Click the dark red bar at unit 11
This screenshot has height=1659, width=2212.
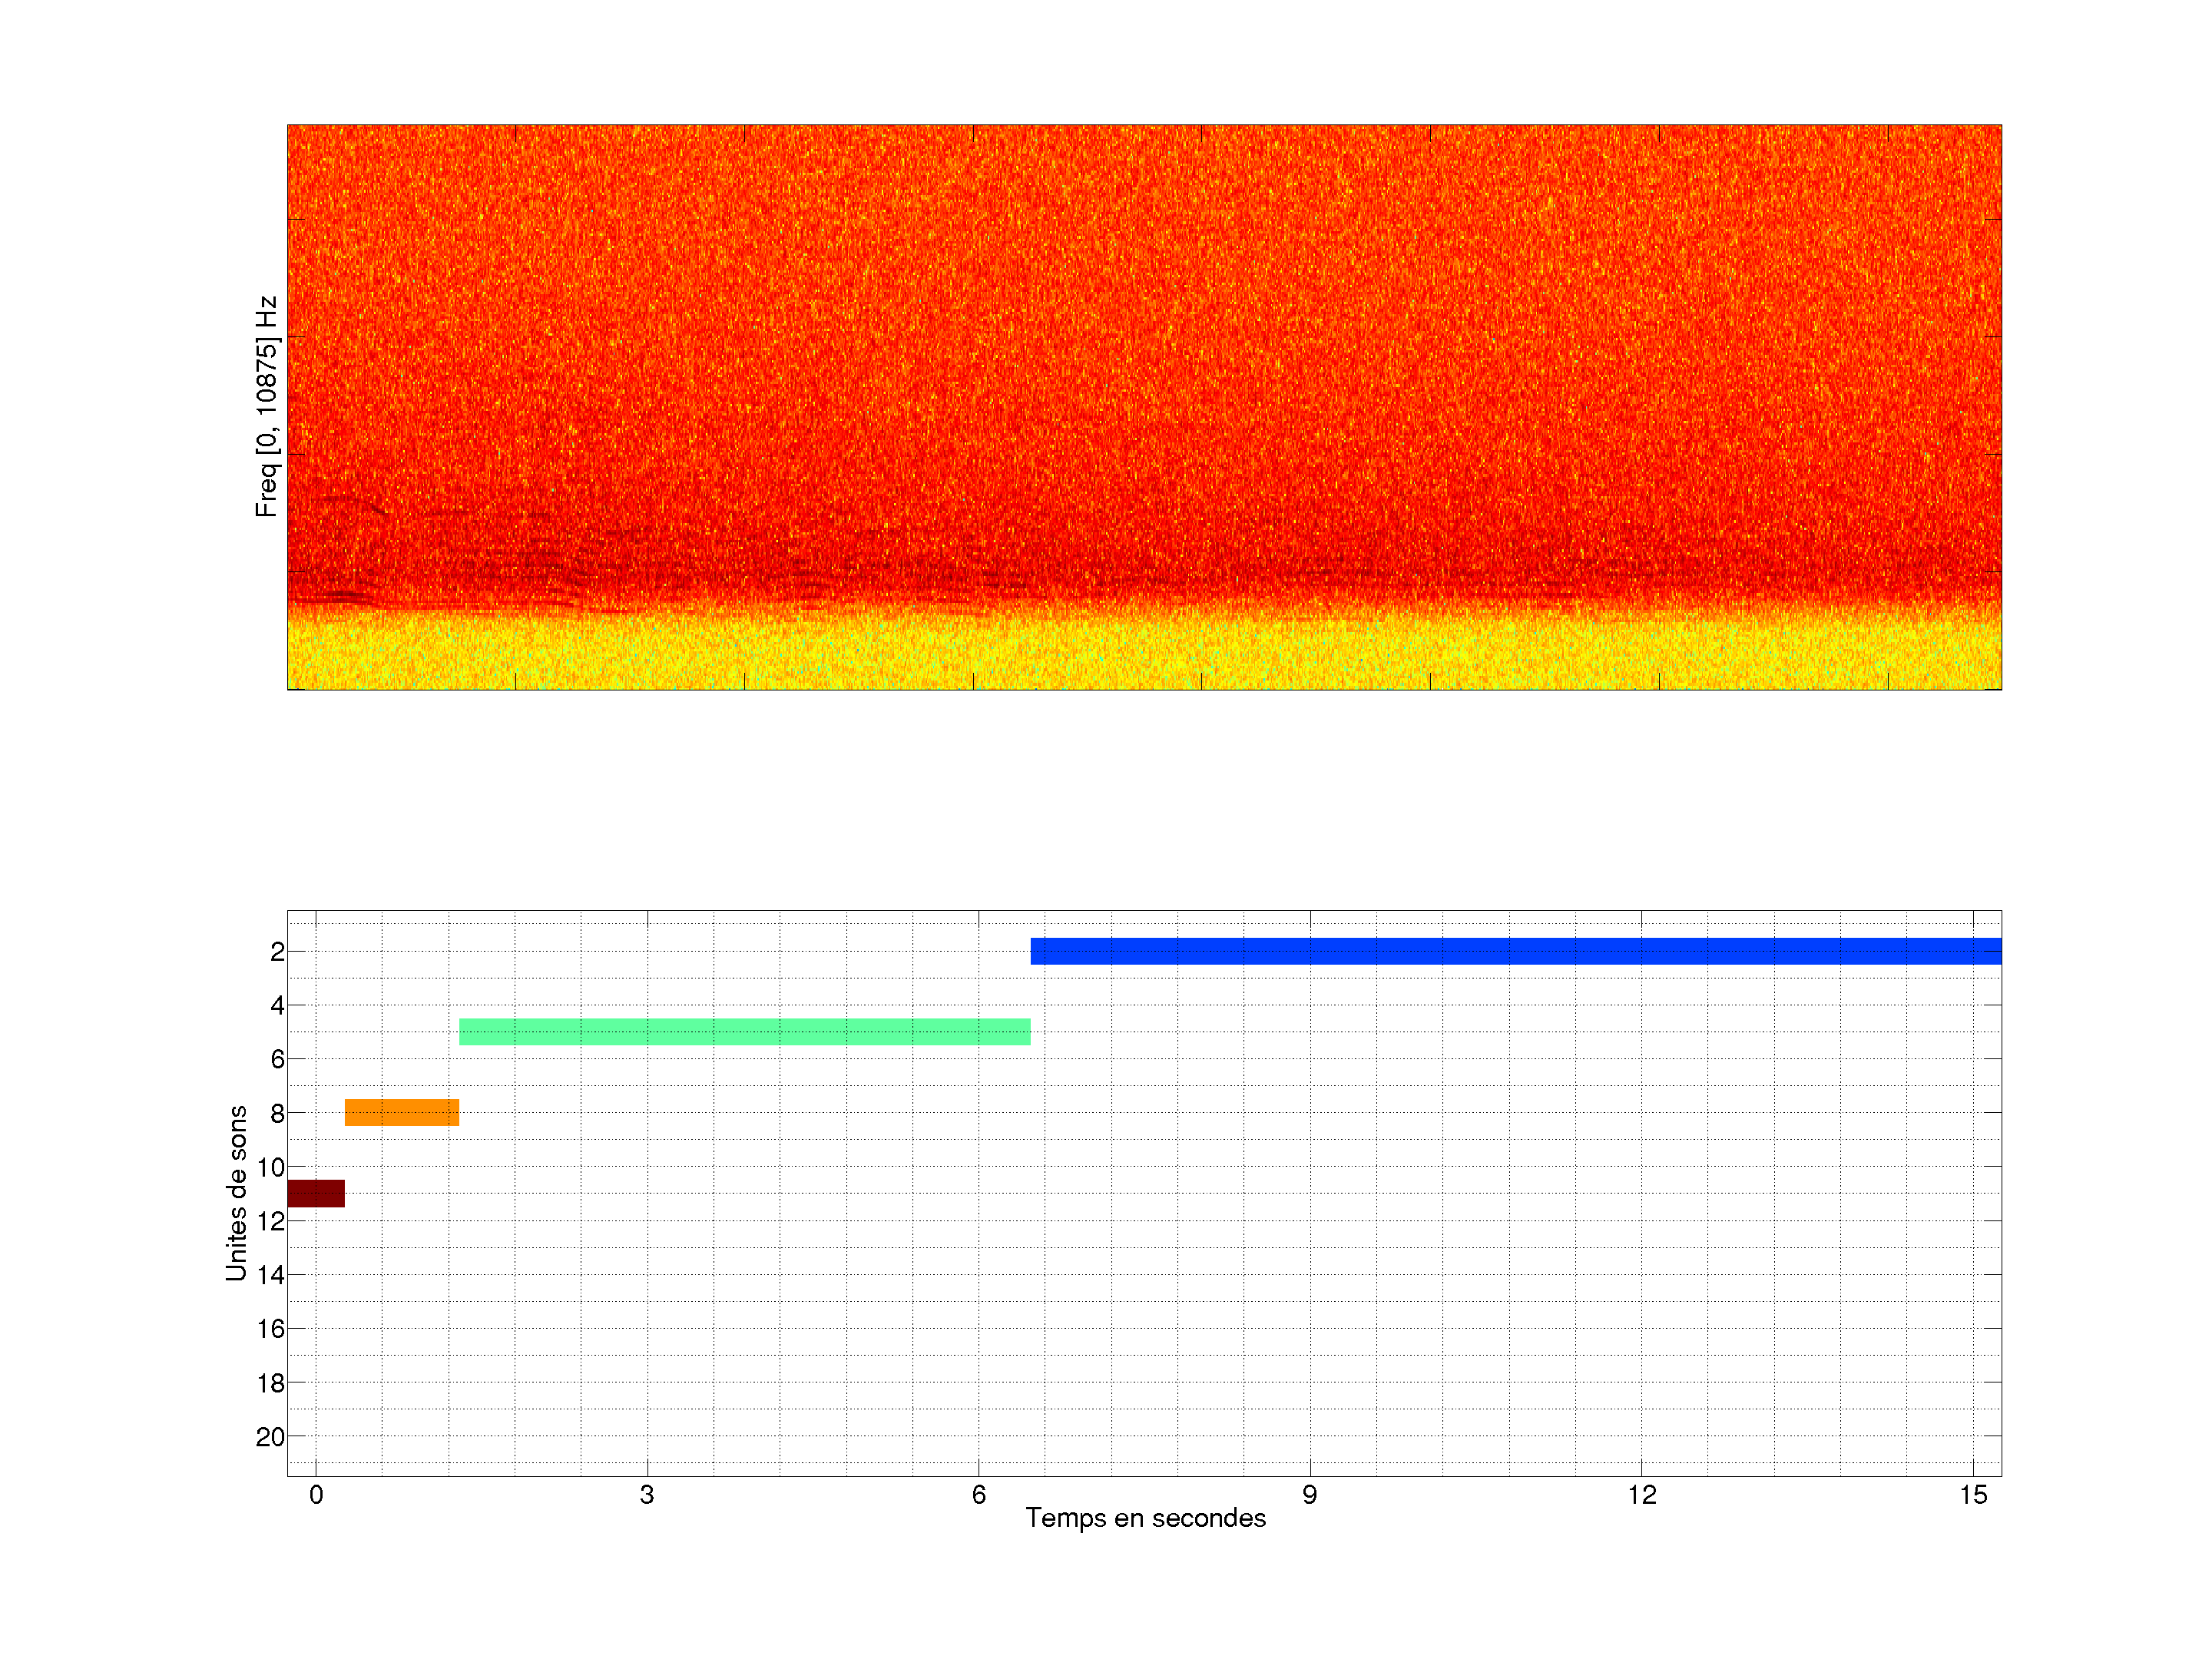click(x=316, y=1193)
